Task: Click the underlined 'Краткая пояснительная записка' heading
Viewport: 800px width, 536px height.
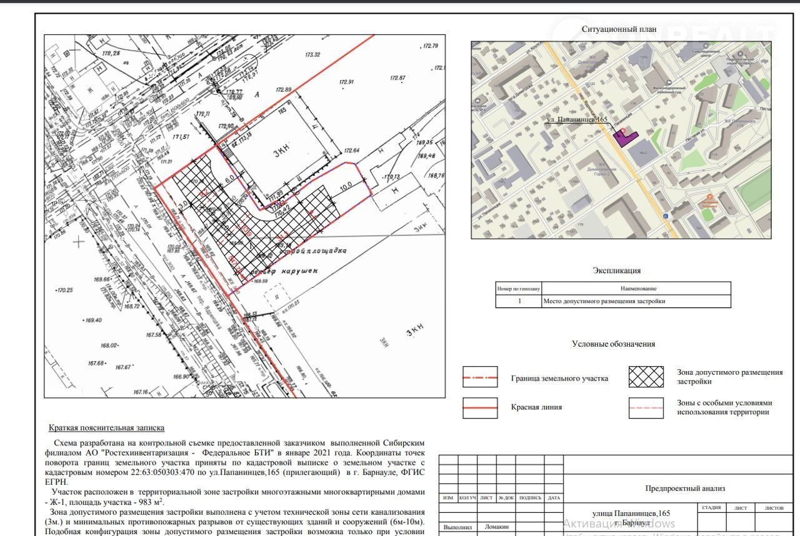Action: (x=107, y=428)
